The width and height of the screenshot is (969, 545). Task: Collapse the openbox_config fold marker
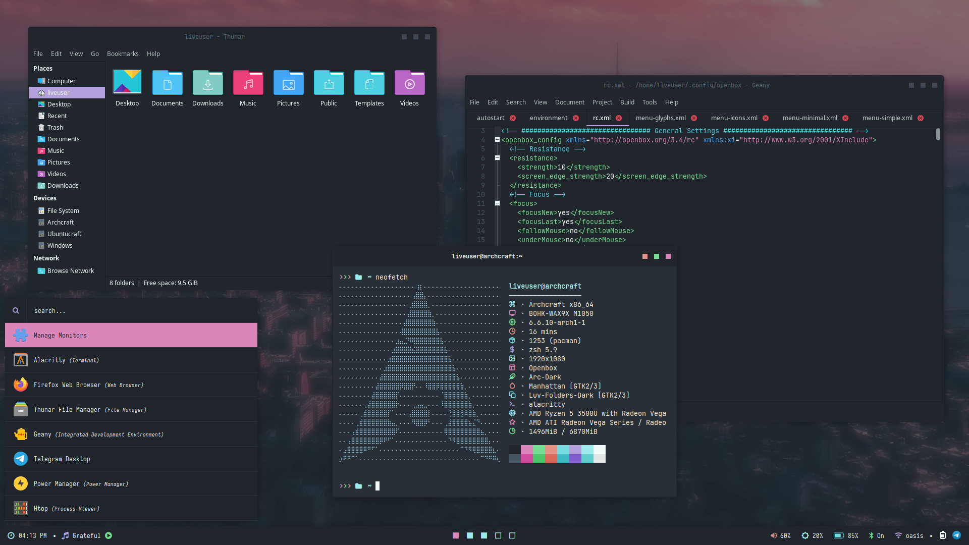coord(497,140)
